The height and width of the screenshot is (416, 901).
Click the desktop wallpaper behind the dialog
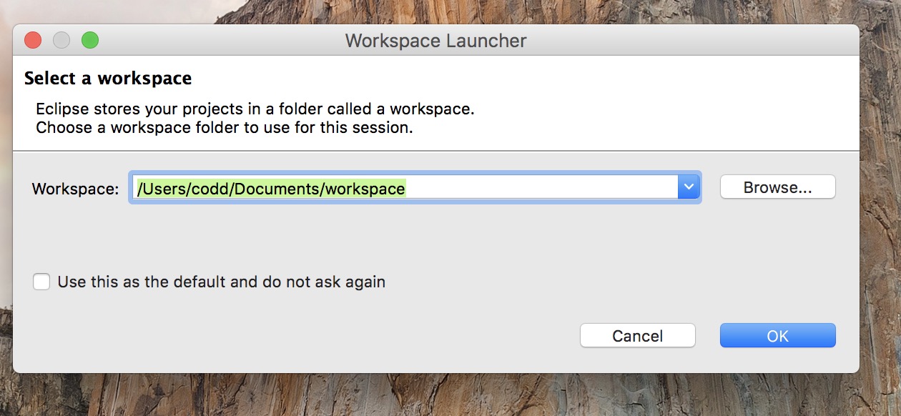(x=880, y=214)
